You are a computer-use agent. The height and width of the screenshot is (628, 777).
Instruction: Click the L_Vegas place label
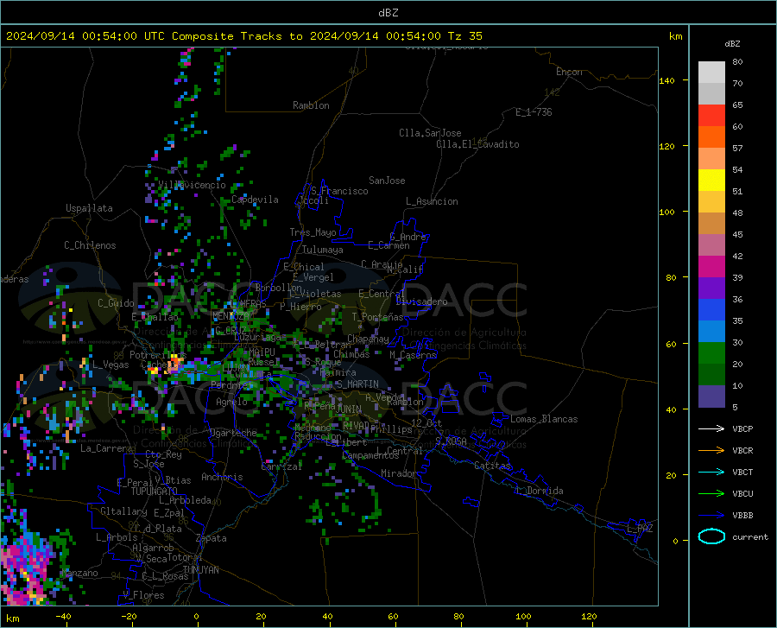(111, 365)
